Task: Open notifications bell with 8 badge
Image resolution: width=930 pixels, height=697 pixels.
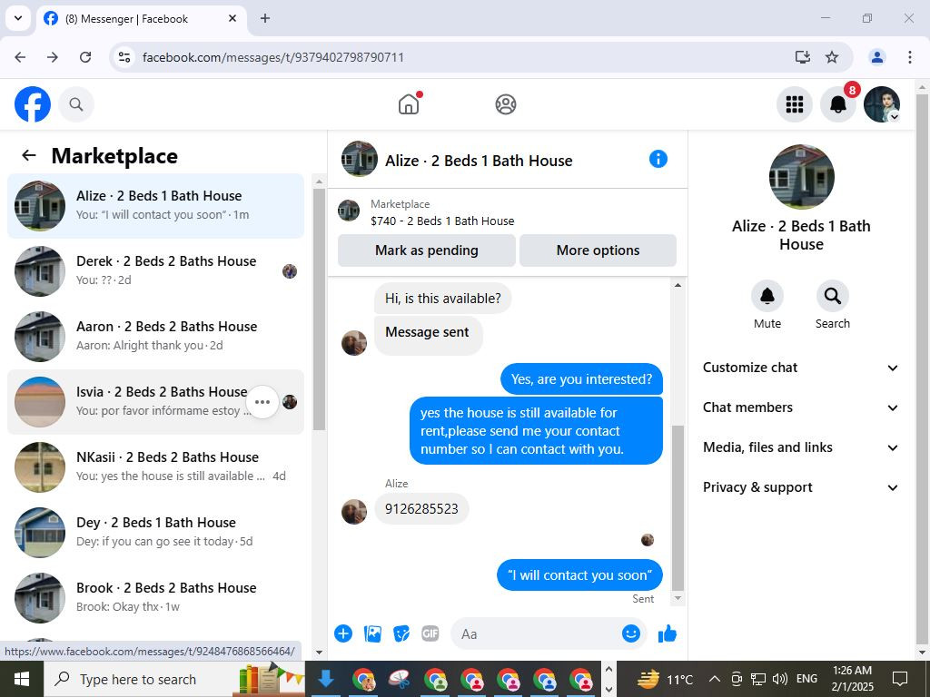Action: (837, 104)
